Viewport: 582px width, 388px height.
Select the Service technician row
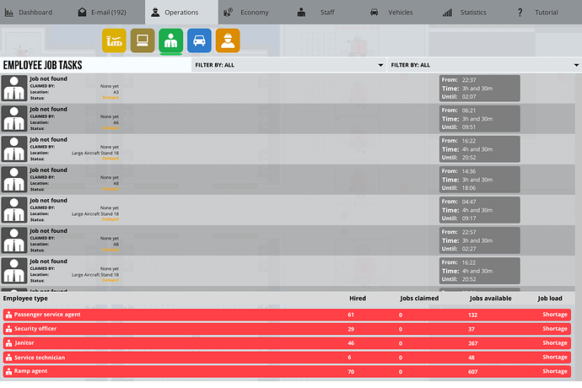pos(287,357)
